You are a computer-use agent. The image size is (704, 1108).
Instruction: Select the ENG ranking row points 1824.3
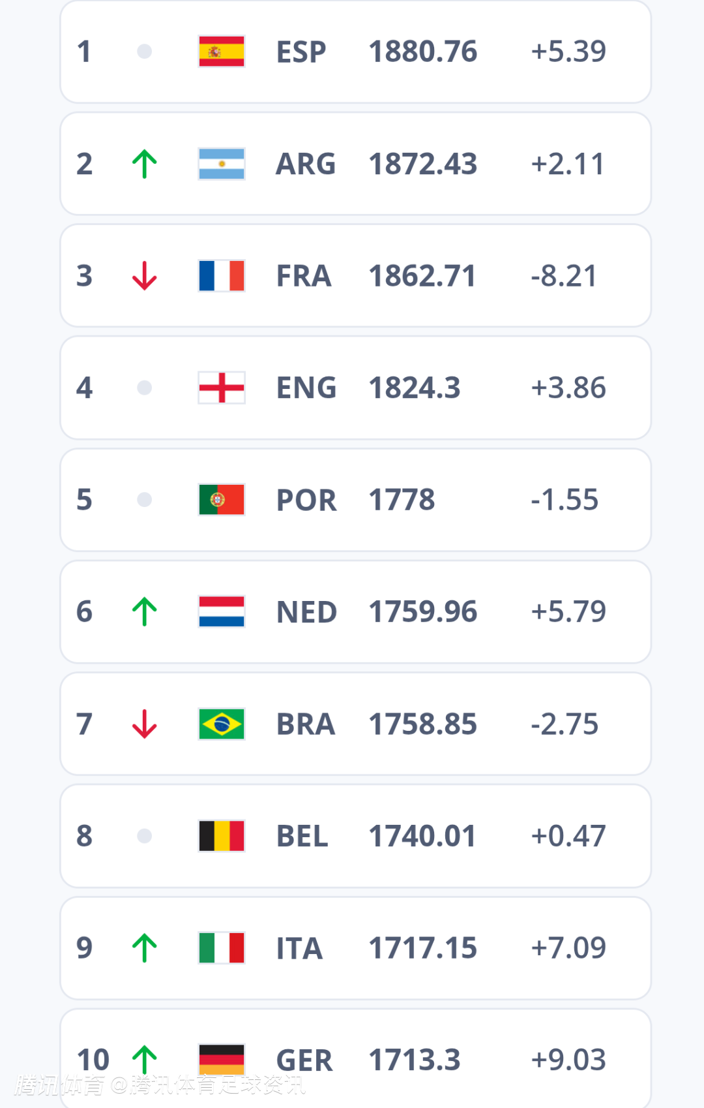click(415, 388)
